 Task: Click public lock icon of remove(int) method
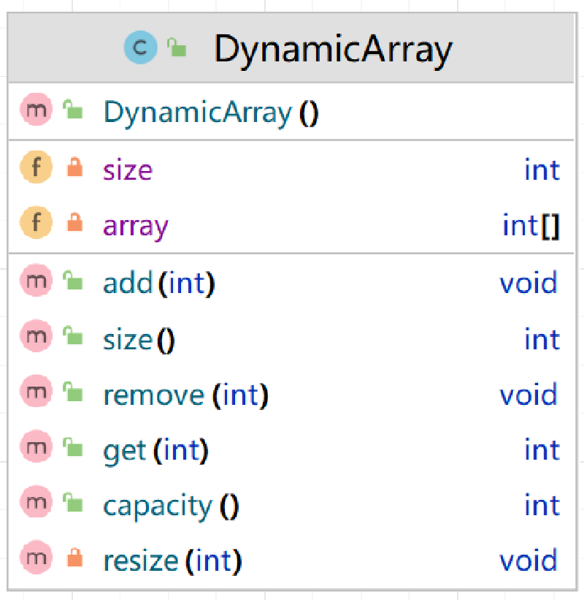(x=73, y=392)
